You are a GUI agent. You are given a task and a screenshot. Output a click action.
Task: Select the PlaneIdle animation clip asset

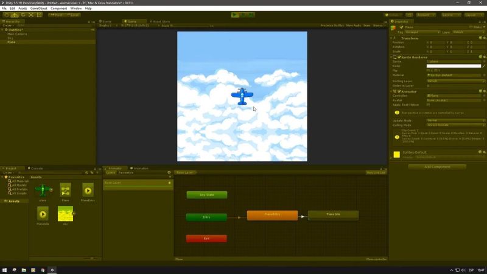[x=43, y=214]
